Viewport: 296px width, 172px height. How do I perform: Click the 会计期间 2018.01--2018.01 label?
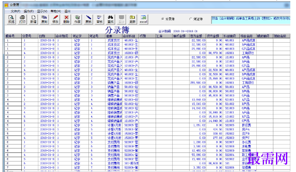178,31
